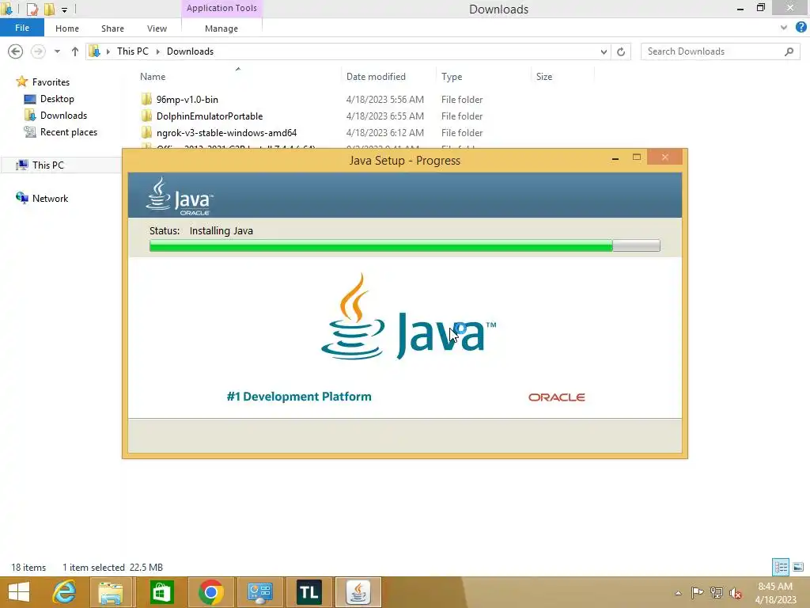Expand the ribbon with the chevron
810x608 pixels.
[784, 28]
